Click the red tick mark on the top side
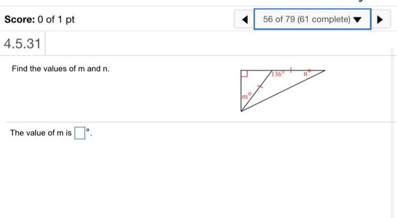The height and width of the screenshot is (218, 397). 291,70
